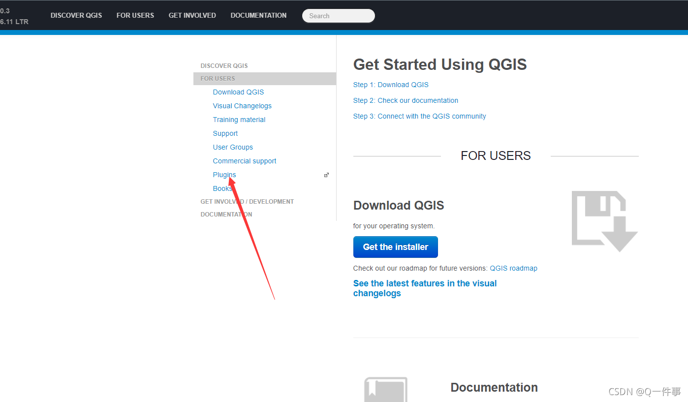Follow Step 1: Download QGIS link
Screen dimensions: 688x402
click(391, 85)
